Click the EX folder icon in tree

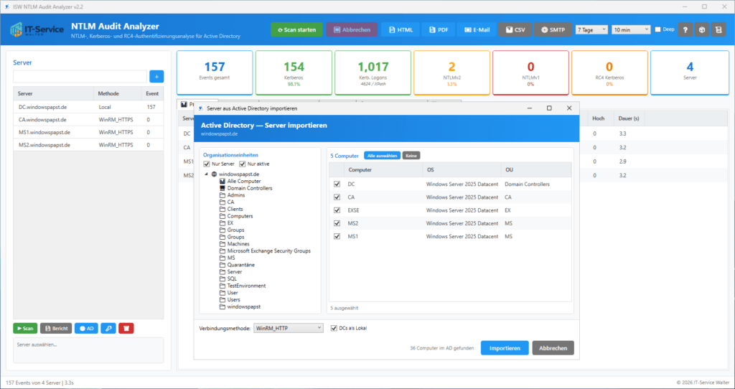click(223, 223)
